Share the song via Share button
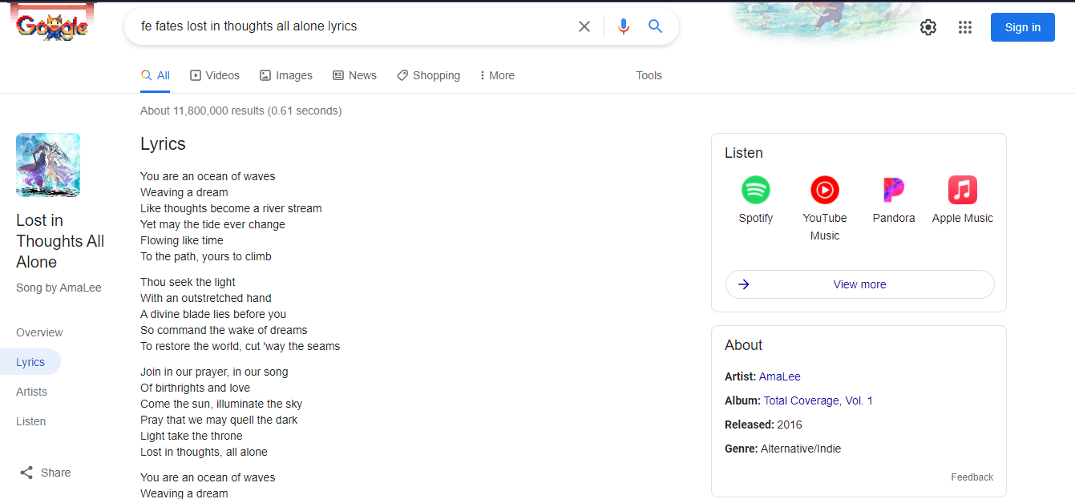 pyautogui.click(x=46, y=473)
